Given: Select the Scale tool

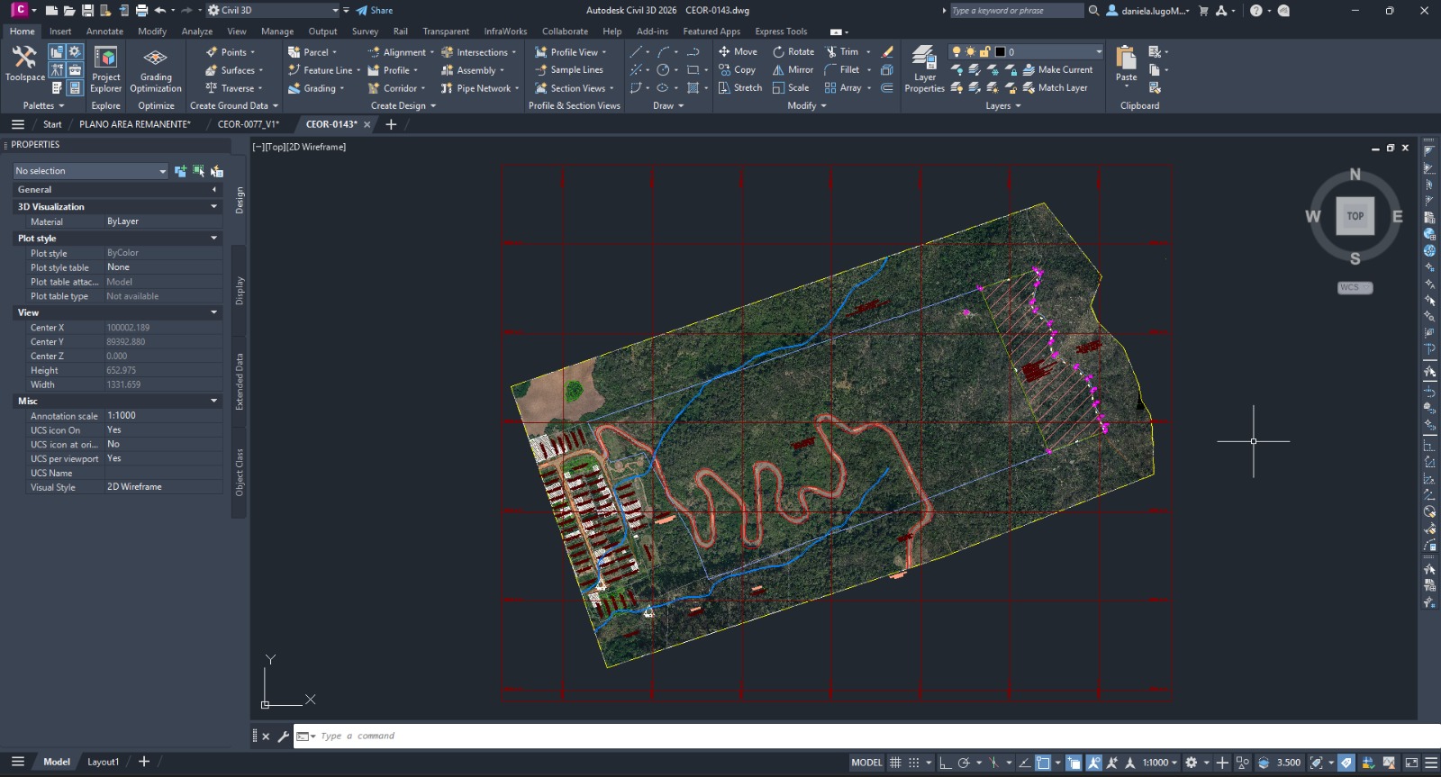Looking at the screenshot, I should [x=791, y=88].
